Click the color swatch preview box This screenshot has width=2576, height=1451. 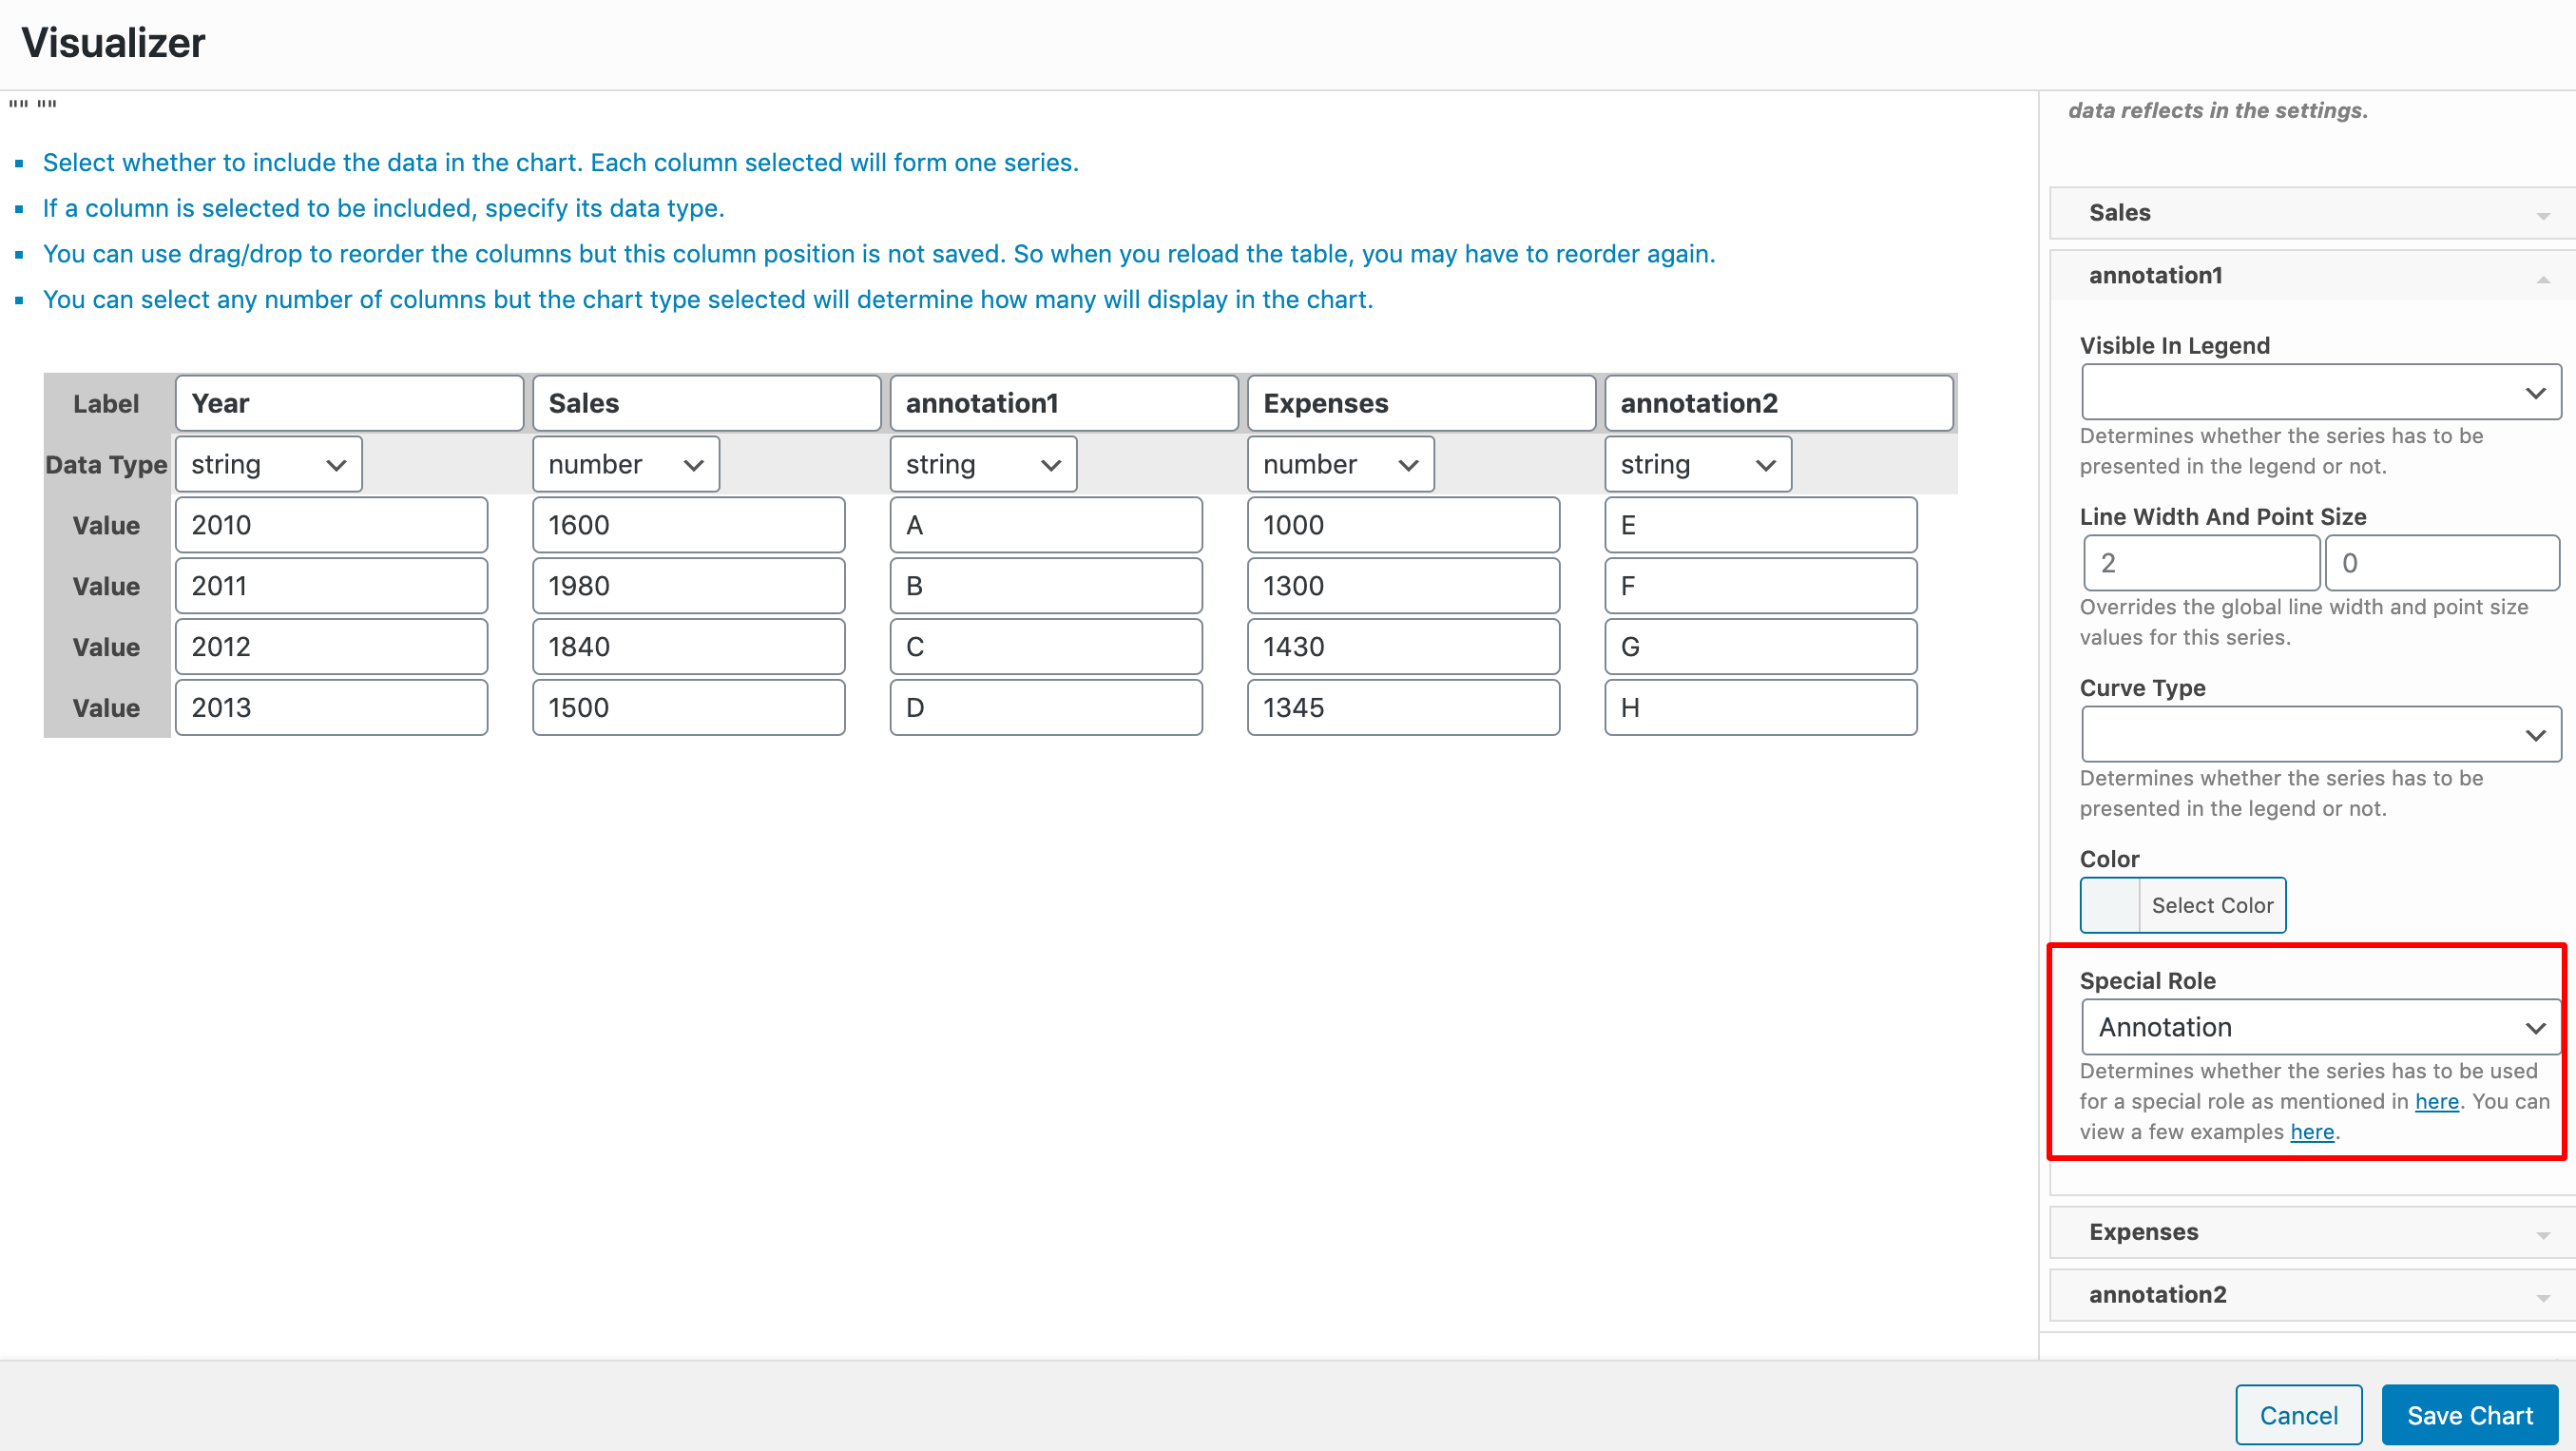pos(2110,905)
